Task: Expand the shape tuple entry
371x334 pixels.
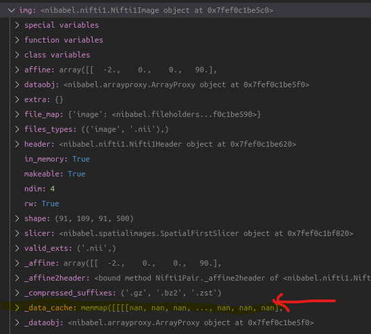Action: coord(17,218)
